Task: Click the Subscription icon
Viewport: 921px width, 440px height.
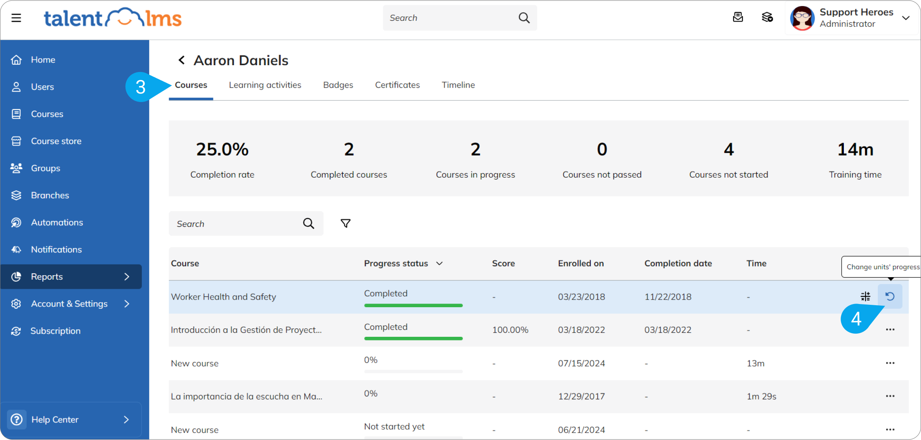Action: (16, 331)
